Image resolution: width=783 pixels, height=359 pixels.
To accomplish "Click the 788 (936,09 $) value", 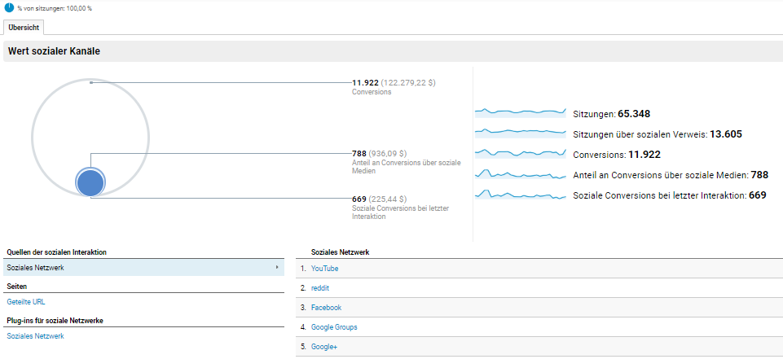I will [x=380, y=154].
